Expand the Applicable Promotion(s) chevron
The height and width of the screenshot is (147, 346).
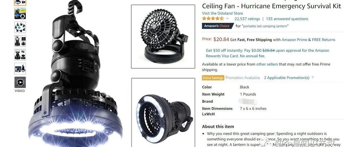coord(313,78)
